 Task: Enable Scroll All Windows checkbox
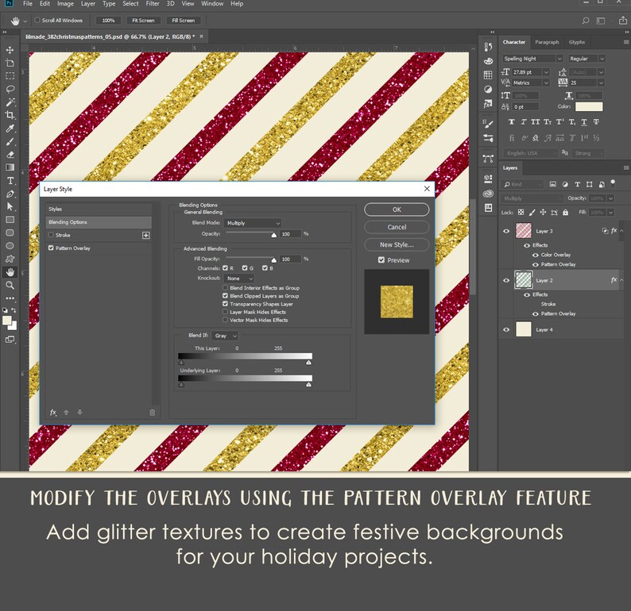[37, 20]
